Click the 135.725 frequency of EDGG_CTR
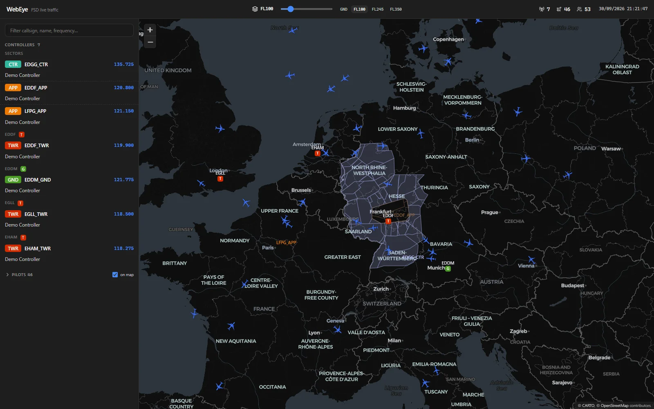 tap(124, 64)
